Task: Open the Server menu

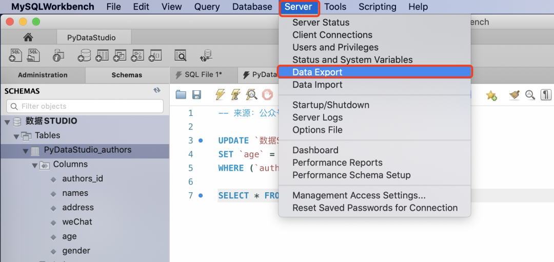Action: coord(299,7)
